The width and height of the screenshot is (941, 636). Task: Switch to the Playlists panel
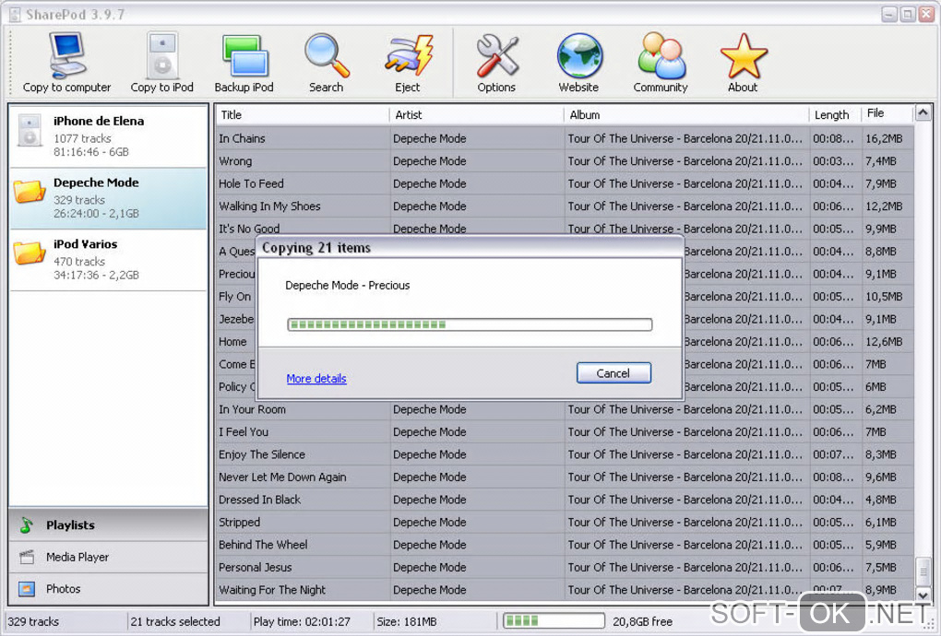tap(108, 525)
